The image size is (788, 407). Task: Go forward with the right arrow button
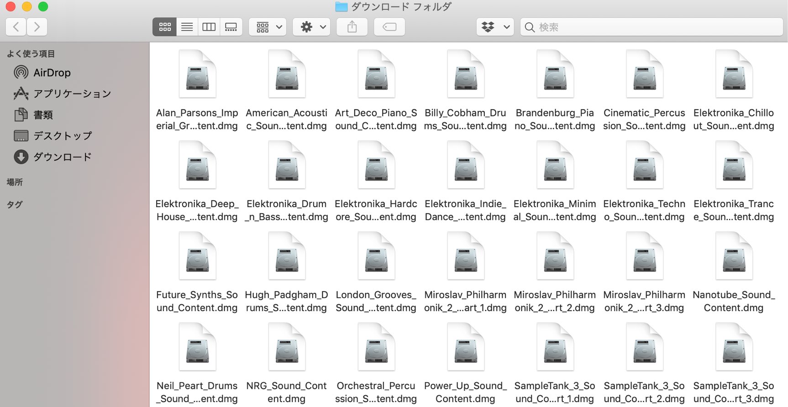(x=37, y=27)
